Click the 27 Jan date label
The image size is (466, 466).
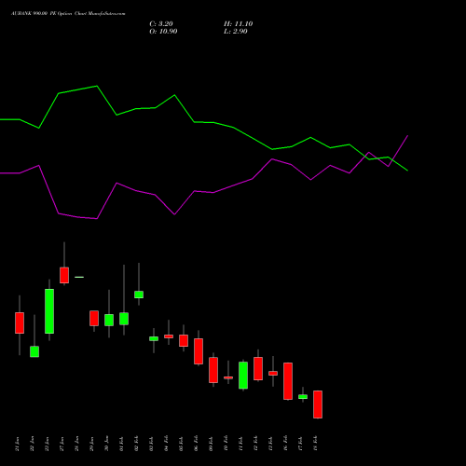(x=62, y=444)
